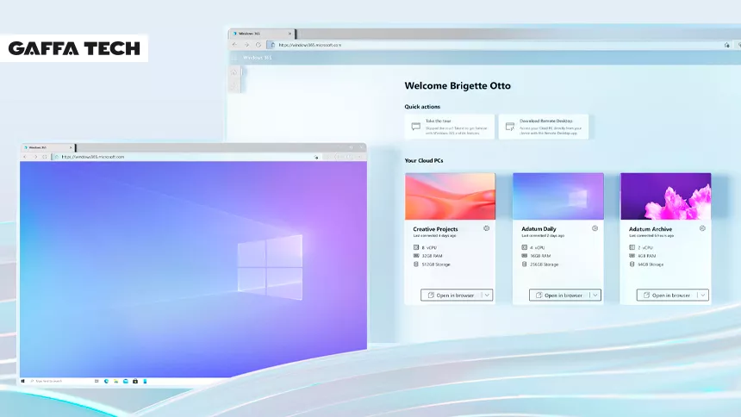Click Back arrow in rear browser window
This screenshot has height=417, width=741.
pyautogui.click(x=235, y=45)
